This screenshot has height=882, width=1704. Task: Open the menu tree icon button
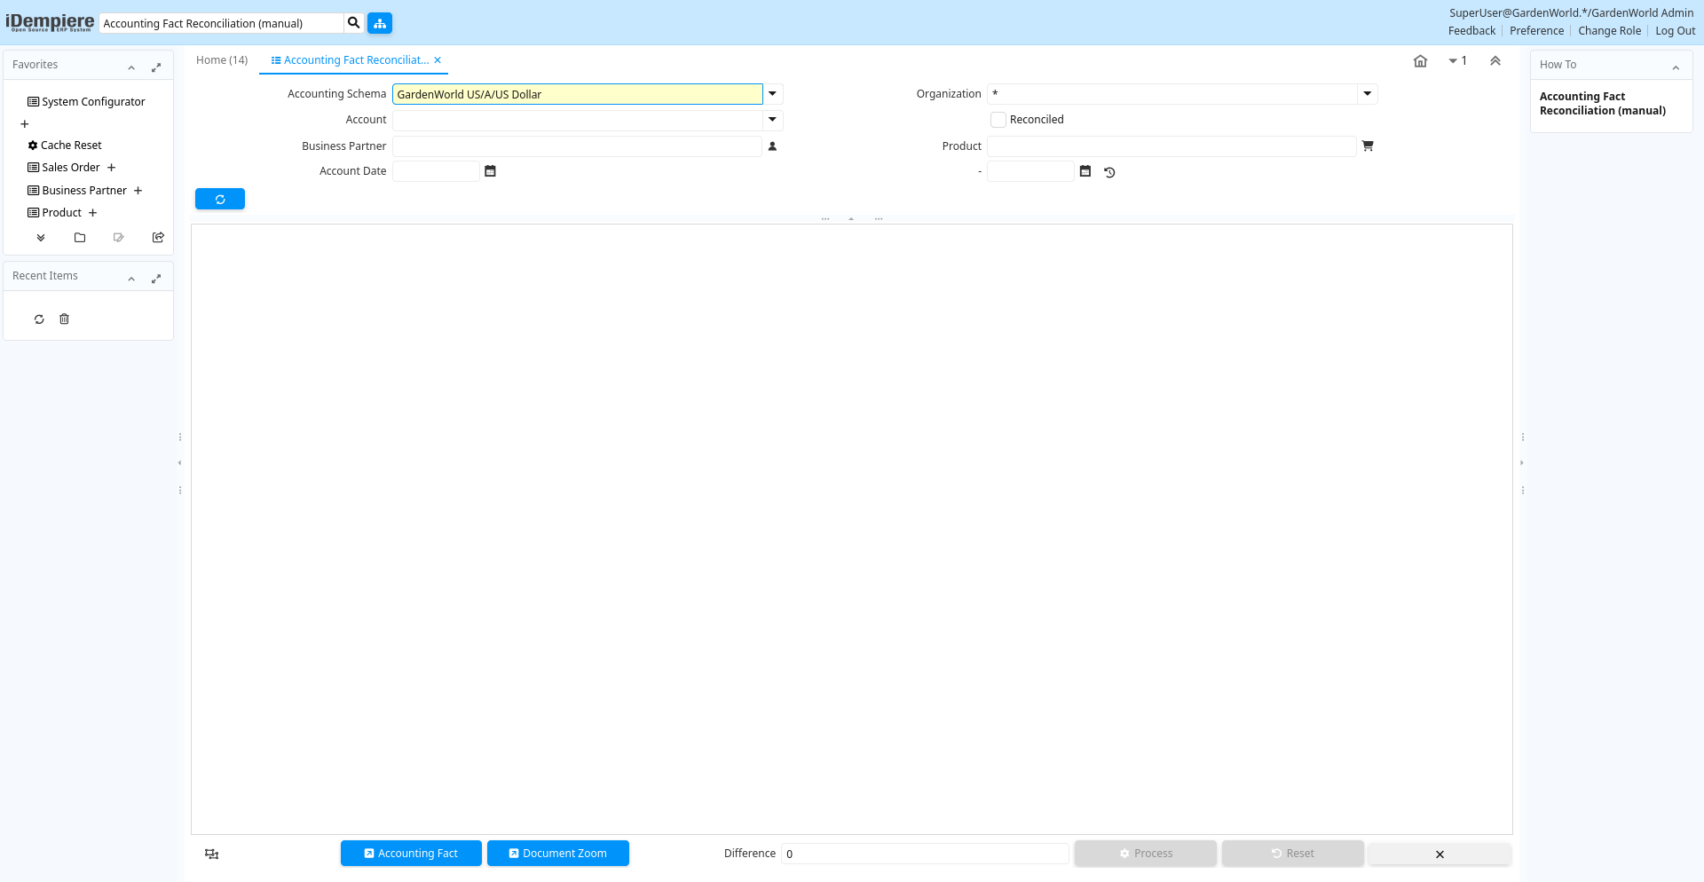click(380, 23)
